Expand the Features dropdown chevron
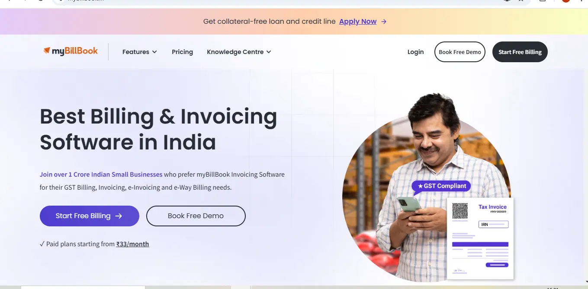588x289 pixels. pyautogui.click(x=154, y=52)
